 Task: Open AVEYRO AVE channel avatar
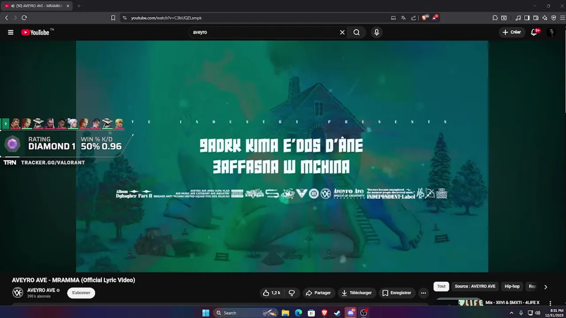(18, 292)
